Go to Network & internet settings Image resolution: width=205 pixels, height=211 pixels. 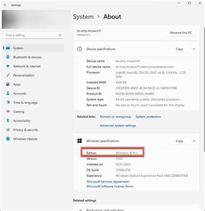coord(27,66)
